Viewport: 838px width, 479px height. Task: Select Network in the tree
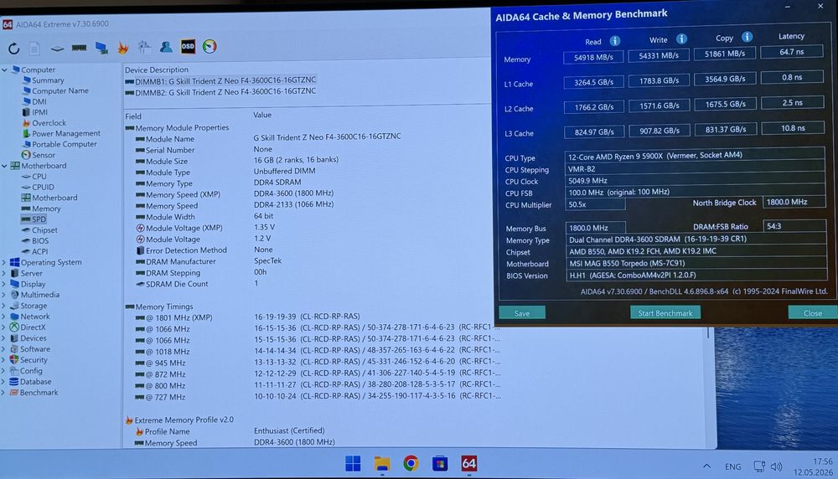coord(34,317)
